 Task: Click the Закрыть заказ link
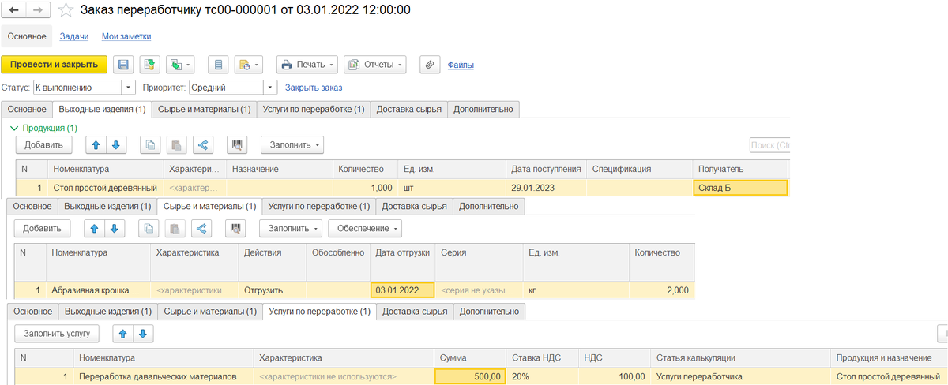314,88
